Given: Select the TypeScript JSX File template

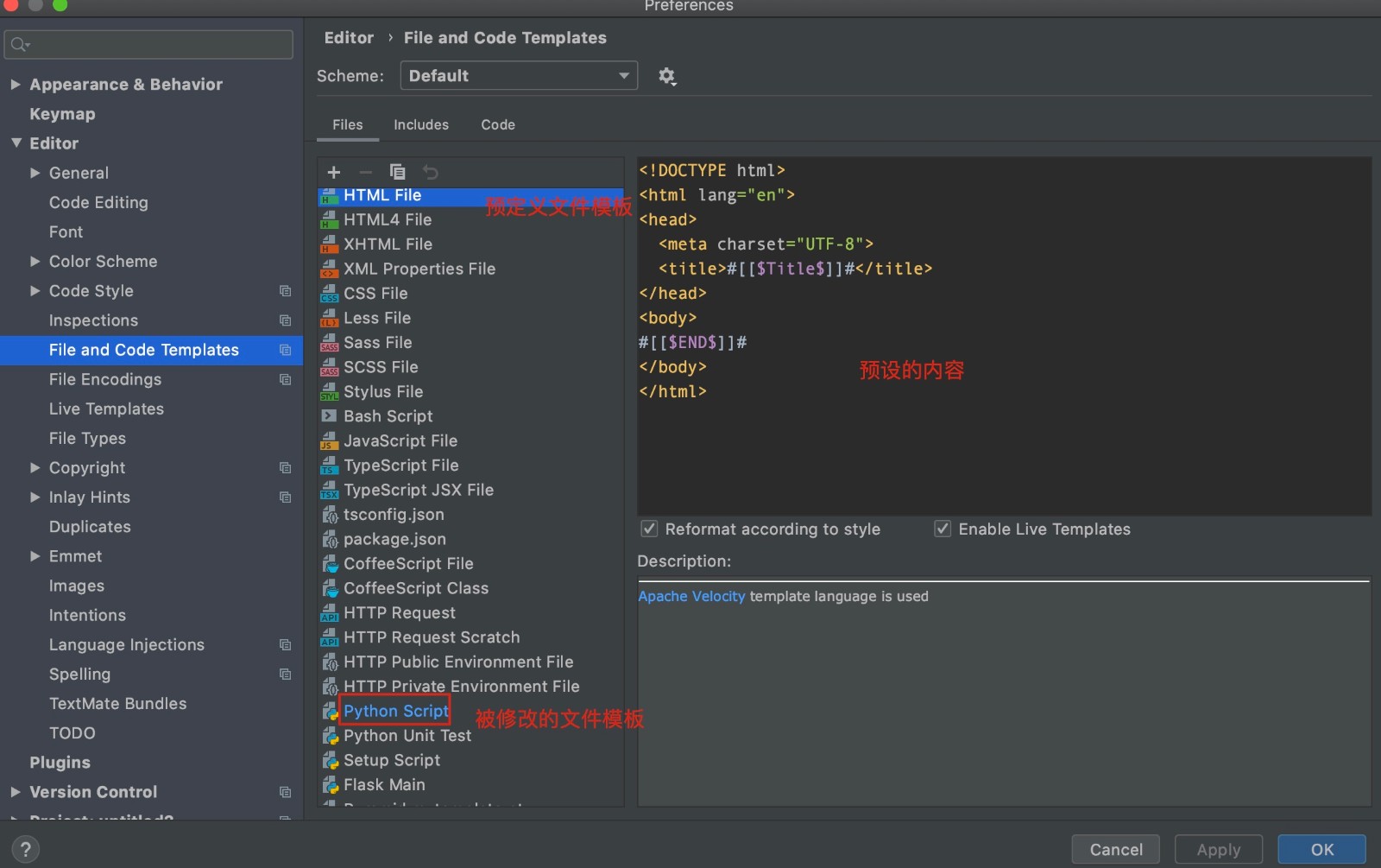Looking at the screenshot, I should [419, 490].
